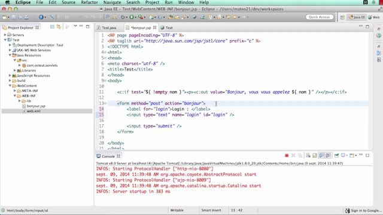This screenshot has width=383, height=215.
Task: Collapse the Java Resources node
Action: pos(10,55)
